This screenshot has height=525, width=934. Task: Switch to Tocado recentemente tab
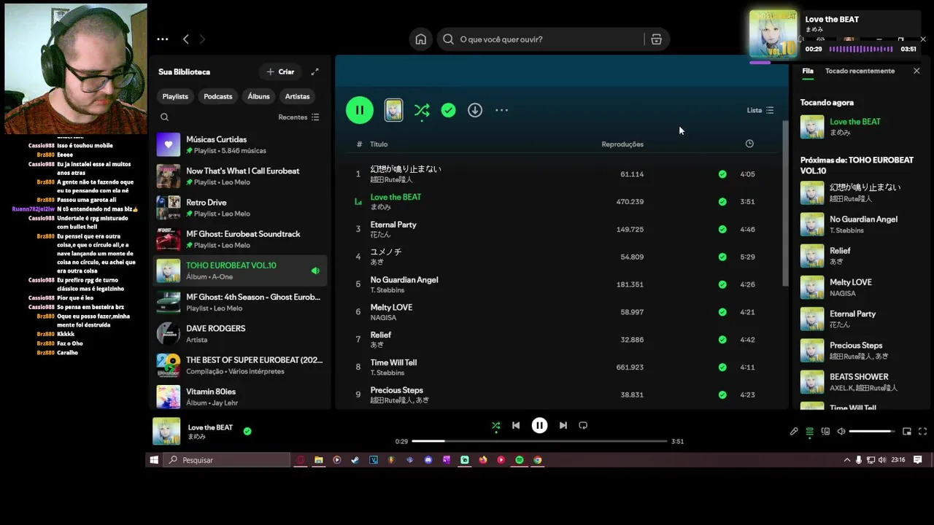click(860, 71)
